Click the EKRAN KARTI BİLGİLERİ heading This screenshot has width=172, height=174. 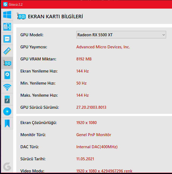(55, 17)
